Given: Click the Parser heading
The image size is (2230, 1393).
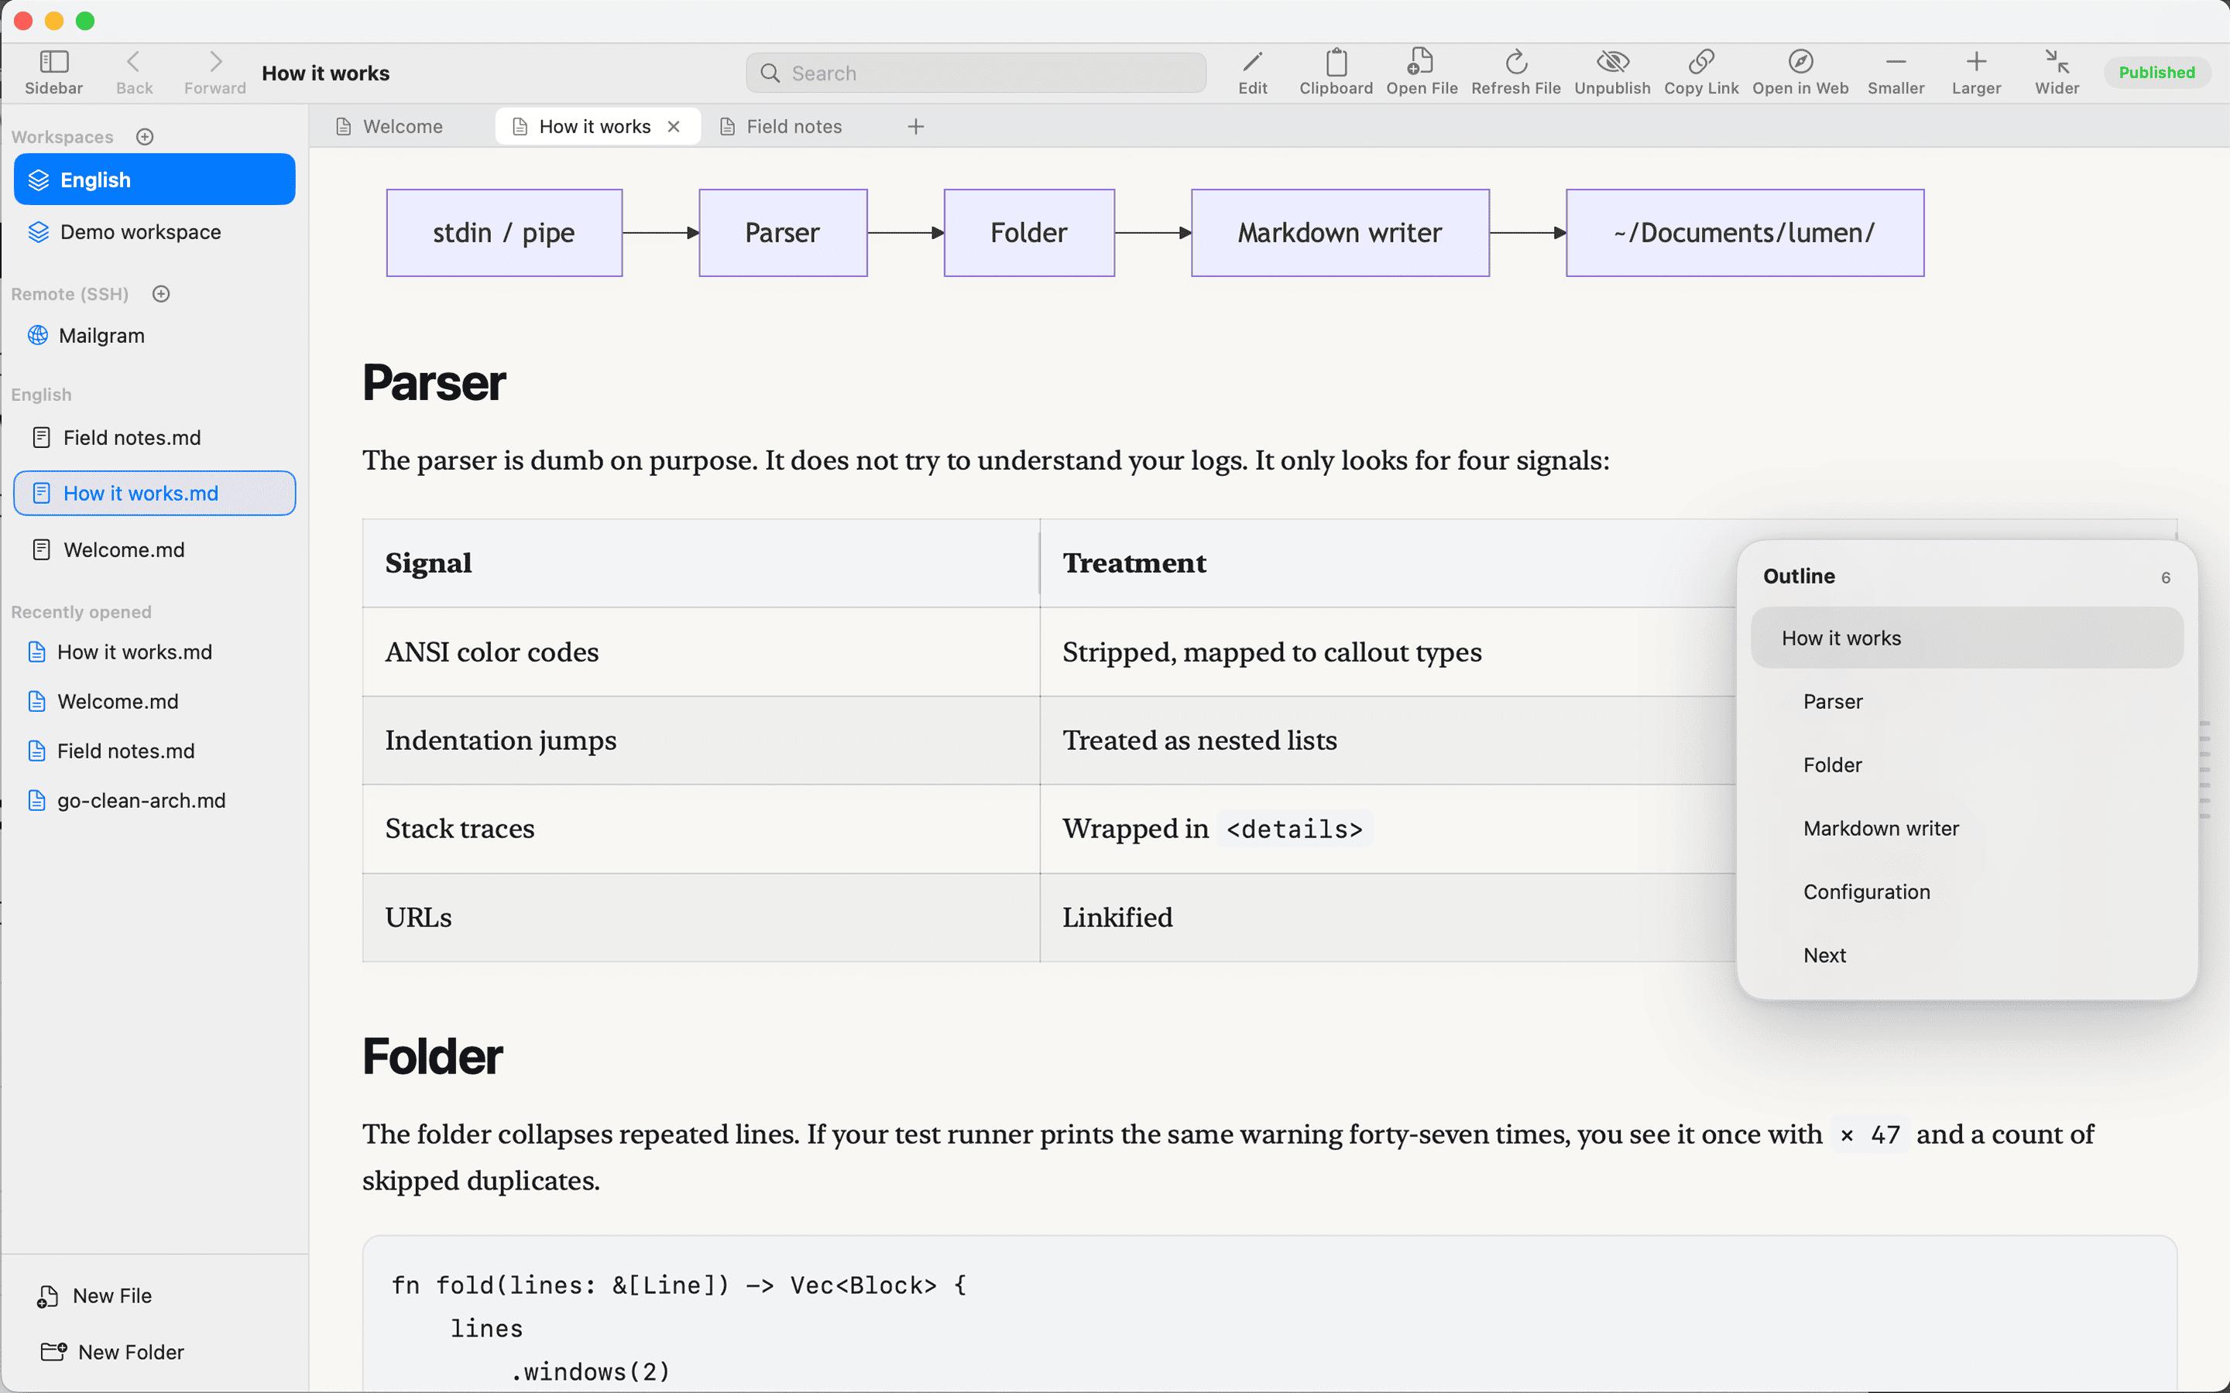Looking at the screenshot, I should tap(434, 382).
